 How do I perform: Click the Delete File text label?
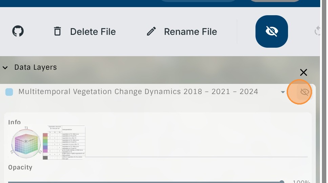[93, 32]
